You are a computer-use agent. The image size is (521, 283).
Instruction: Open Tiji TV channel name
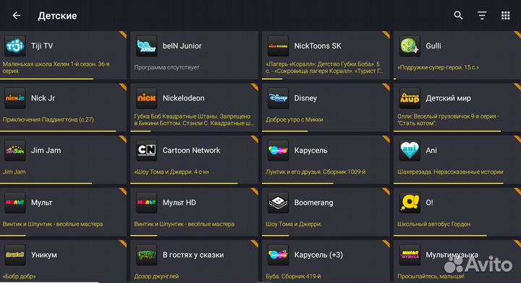click(42, 46)
